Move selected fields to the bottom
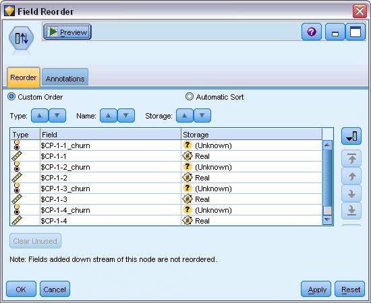Screen dimensions: 371x303 (x=351, y=211)
